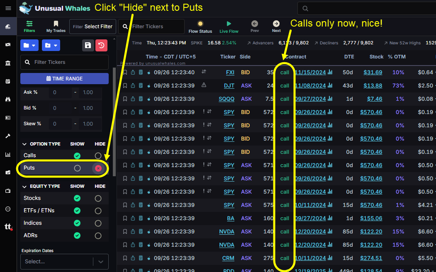Collapse the EQUITY TYPE section
436x272 pixels.
[x=24, y=187]
